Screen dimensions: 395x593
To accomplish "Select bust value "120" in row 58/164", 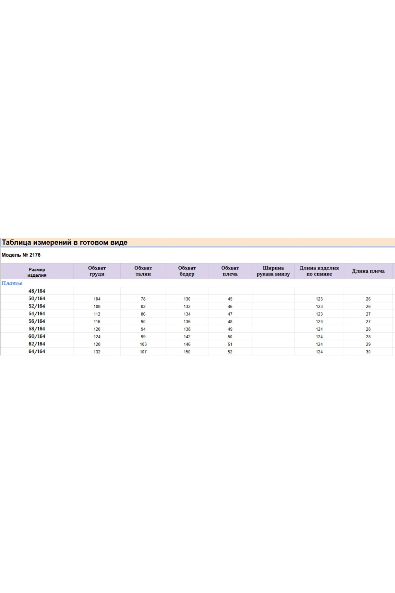I will 97,329.
